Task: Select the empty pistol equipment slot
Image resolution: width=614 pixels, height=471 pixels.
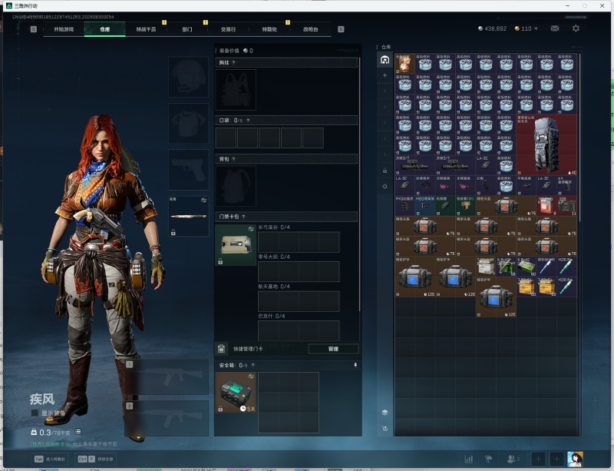Action: (188, 169)
